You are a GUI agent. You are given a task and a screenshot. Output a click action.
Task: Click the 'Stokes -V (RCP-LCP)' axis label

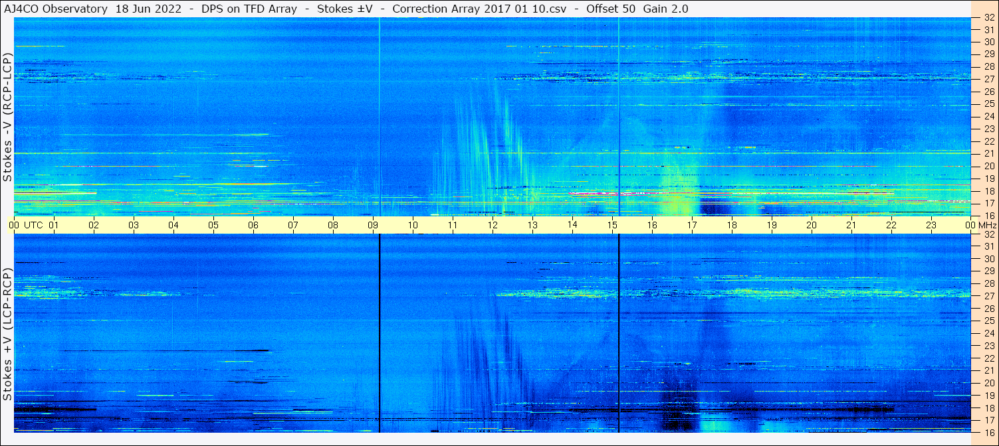tap(7, 117)
